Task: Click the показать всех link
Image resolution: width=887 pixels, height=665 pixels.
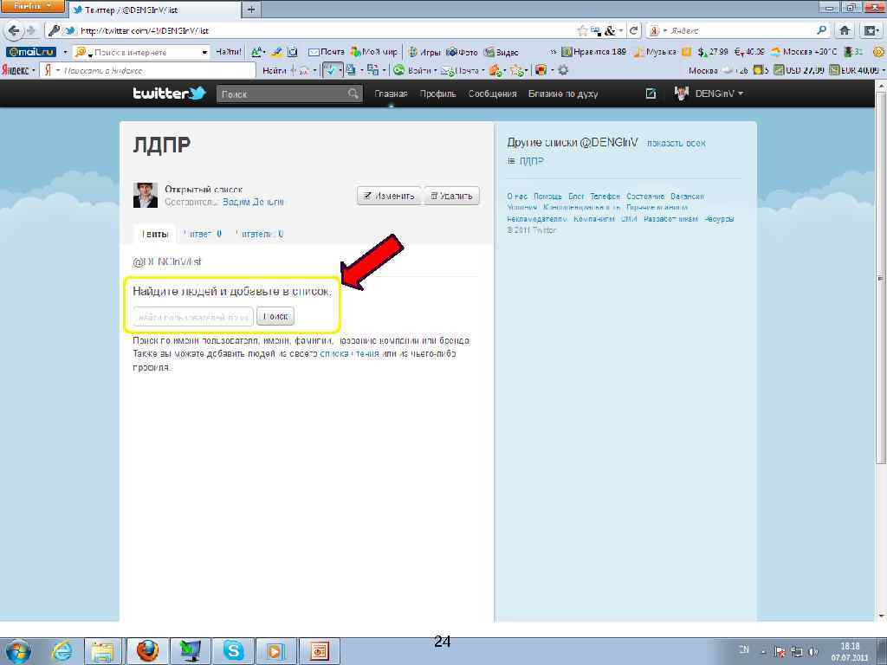Action: [x=676, y=143]
